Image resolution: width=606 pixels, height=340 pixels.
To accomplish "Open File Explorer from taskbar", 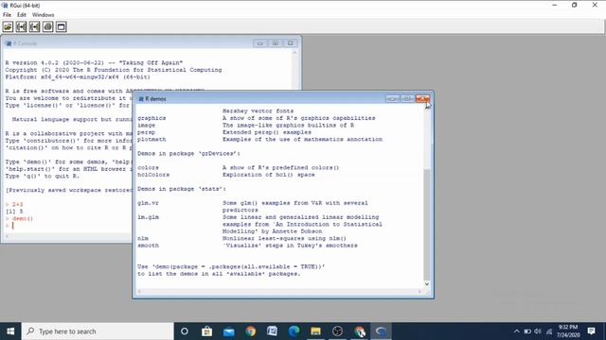I will point(315,331).
